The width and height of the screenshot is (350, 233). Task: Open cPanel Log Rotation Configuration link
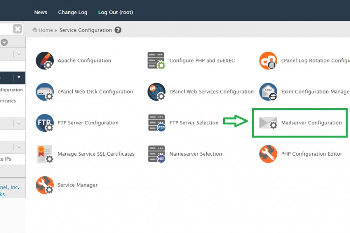pyautogui.click(x=315, y=61)
